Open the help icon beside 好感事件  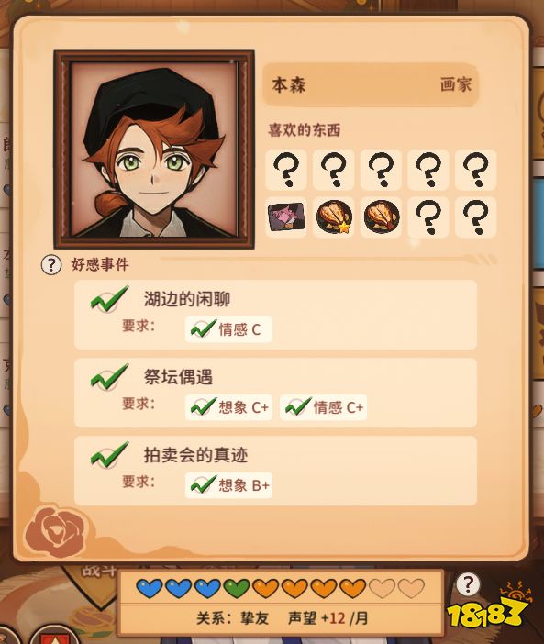[x=50, y=265]
